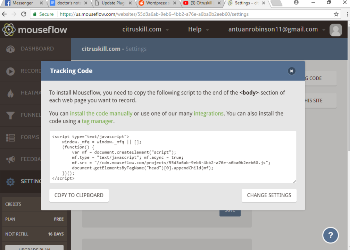Click the NEXT REFILL 16 DAYS row
This screenshot has width=350, height=250.
coord(34,234)
